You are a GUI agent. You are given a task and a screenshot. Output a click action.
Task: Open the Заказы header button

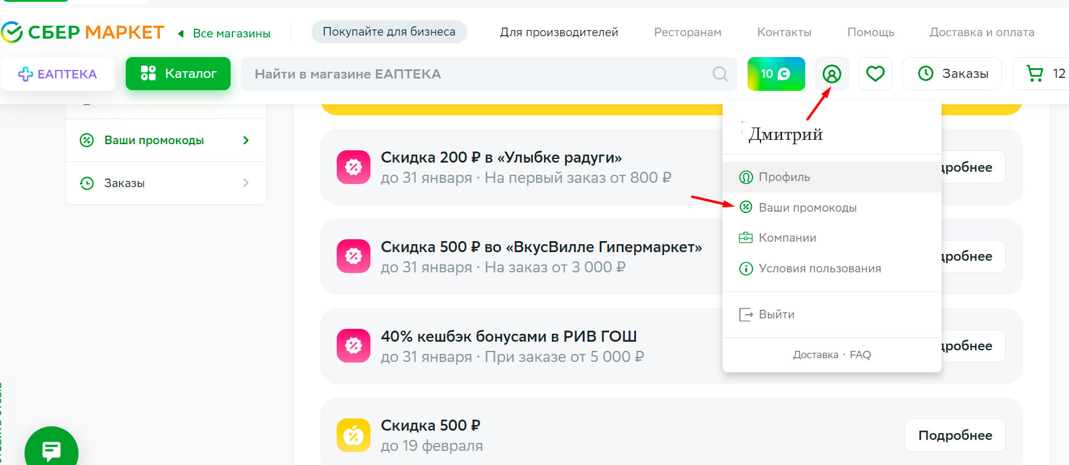[x=952, y=74]
